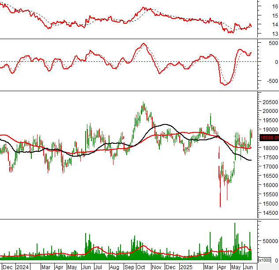Select the 14 label on top indicator axis

point(275,25)
